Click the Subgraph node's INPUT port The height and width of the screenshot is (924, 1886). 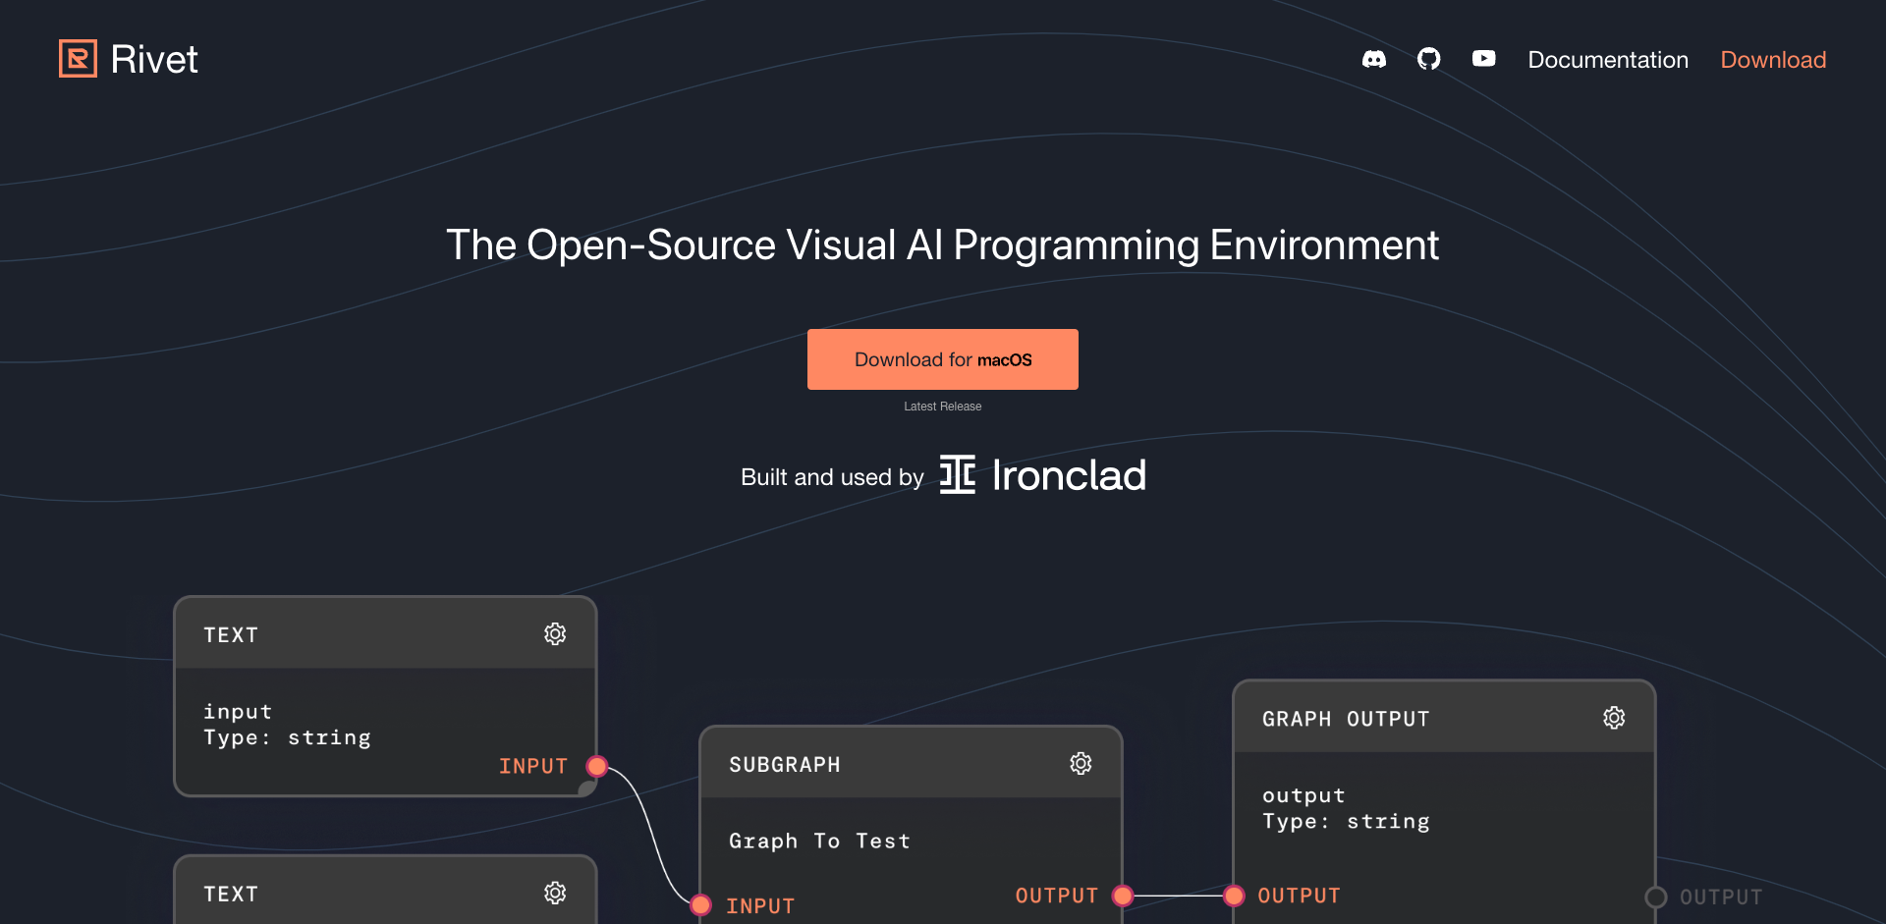pyautogui.click(x=700, y=905)
